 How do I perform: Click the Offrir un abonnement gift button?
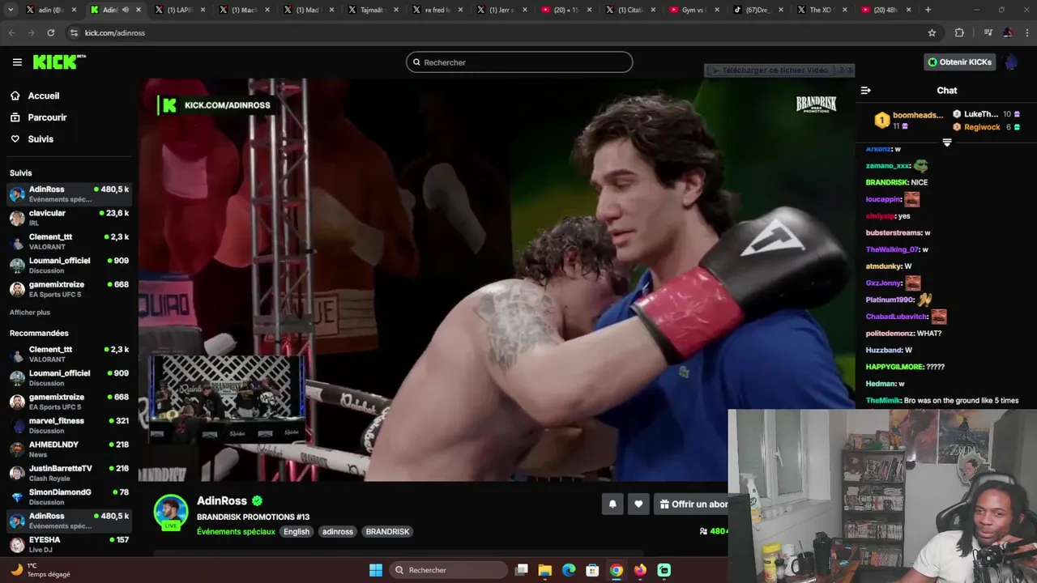click(691, 504)
